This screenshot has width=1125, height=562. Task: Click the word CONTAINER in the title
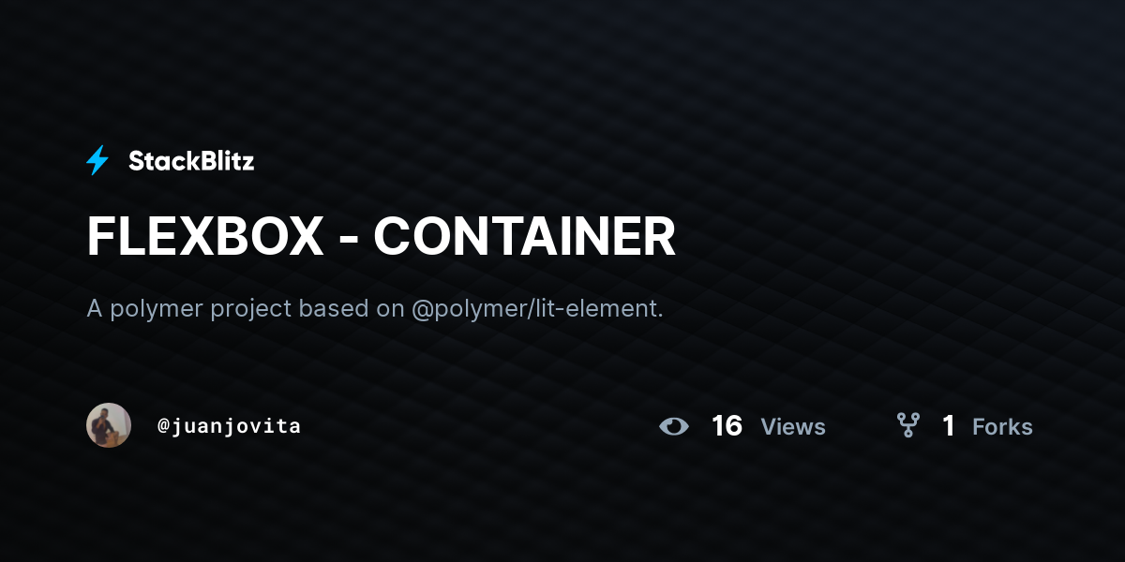525,237
